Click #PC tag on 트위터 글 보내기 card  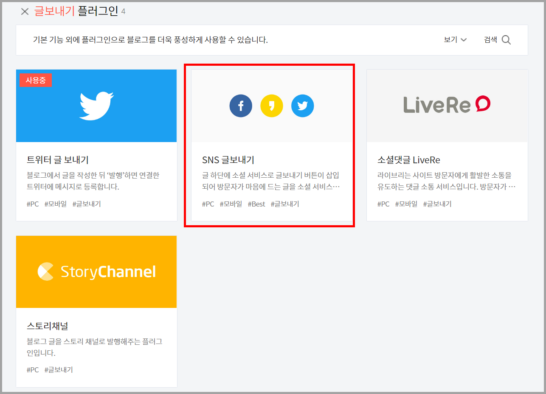(33, 204)
